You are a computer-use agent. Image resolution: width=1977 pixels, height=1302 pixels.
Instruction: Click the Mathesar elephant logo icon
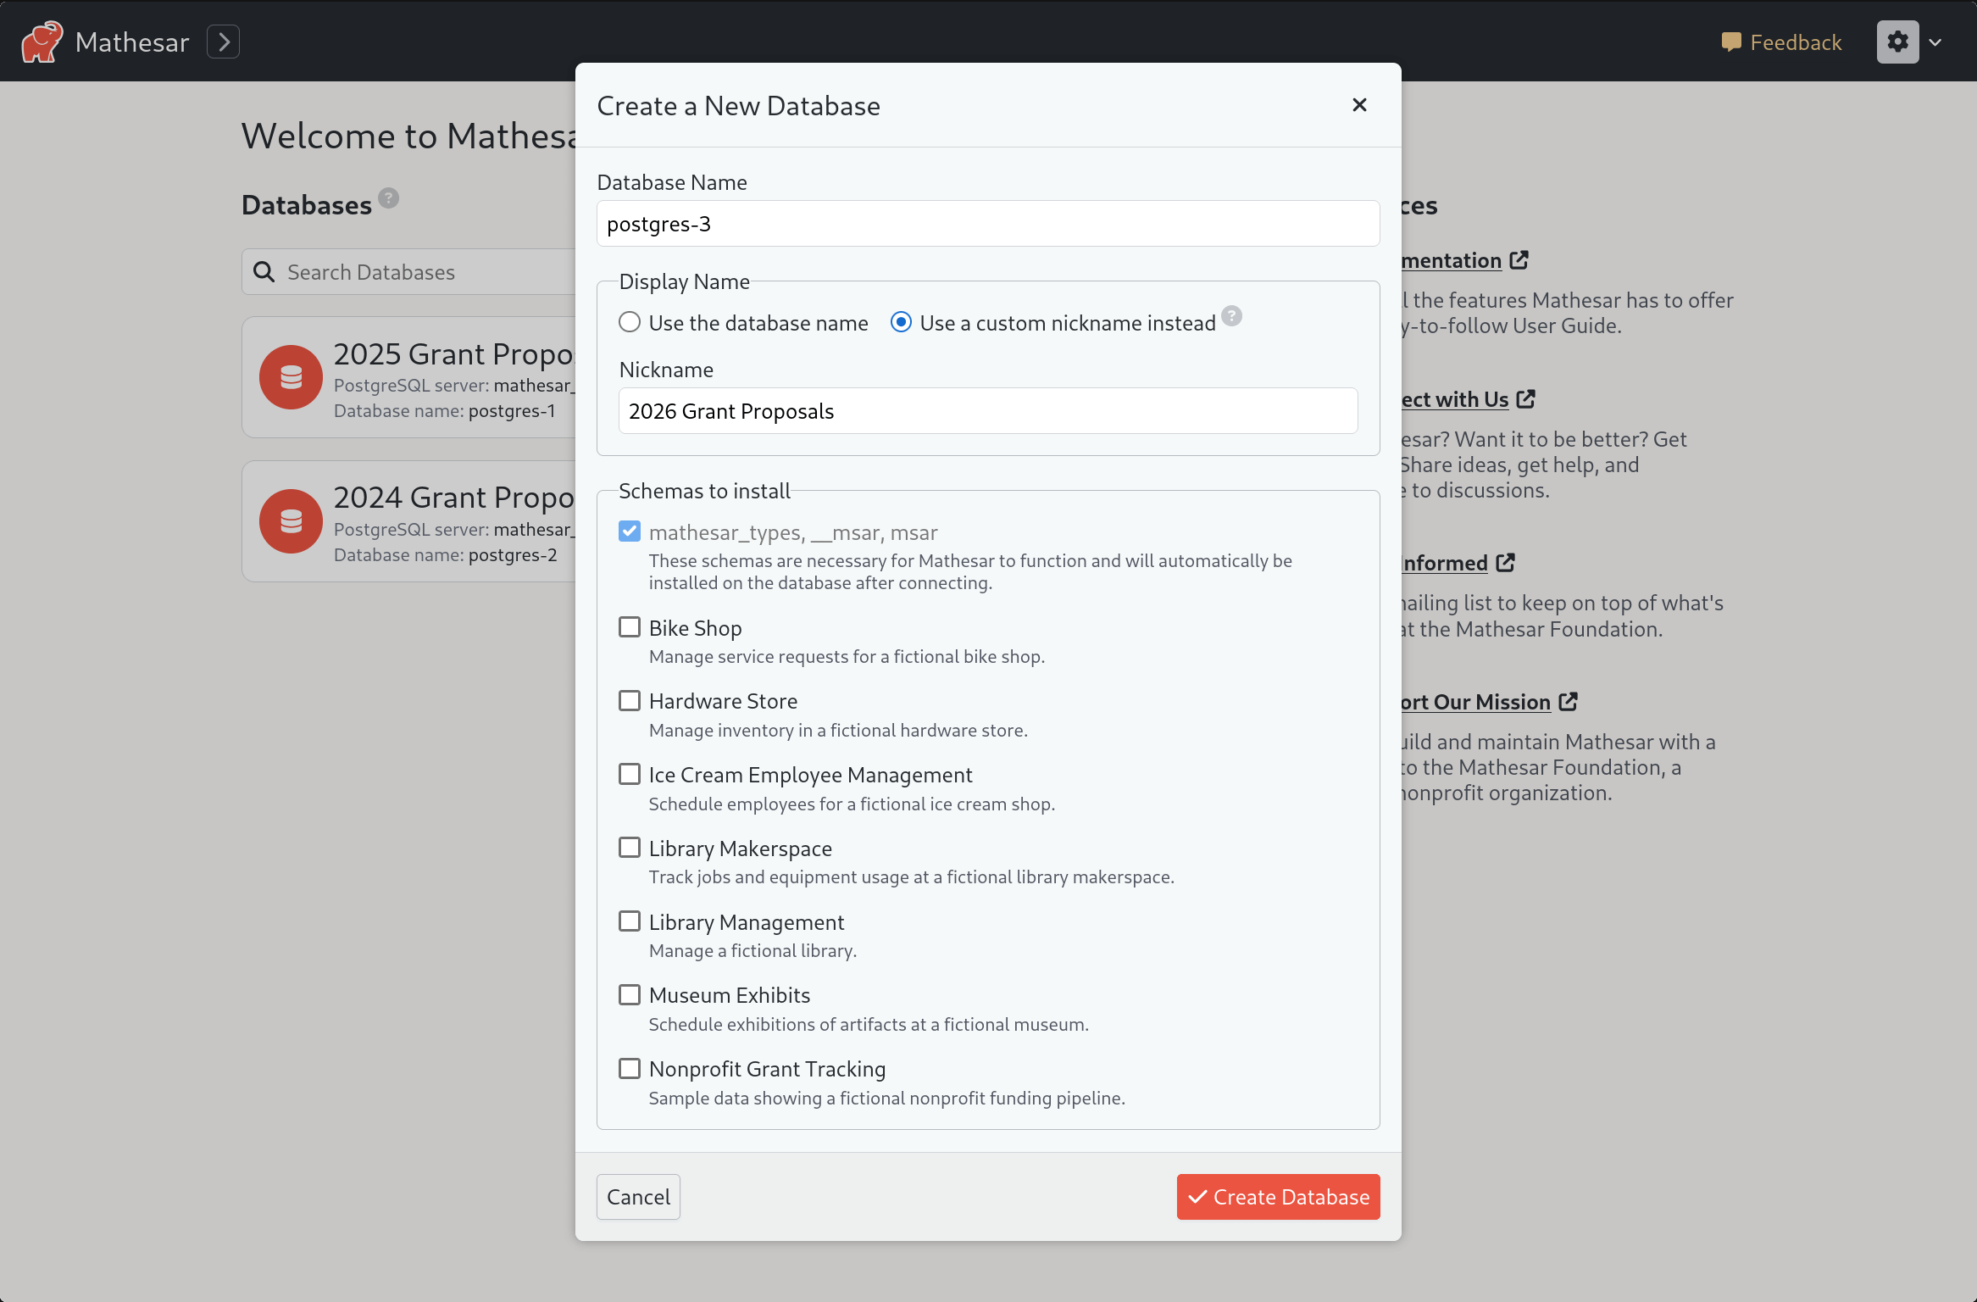coord(39,41)
